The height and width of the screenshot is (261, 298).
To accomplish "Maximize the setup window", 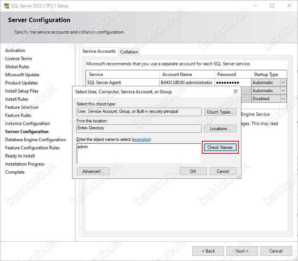I will tap(272, 6).
